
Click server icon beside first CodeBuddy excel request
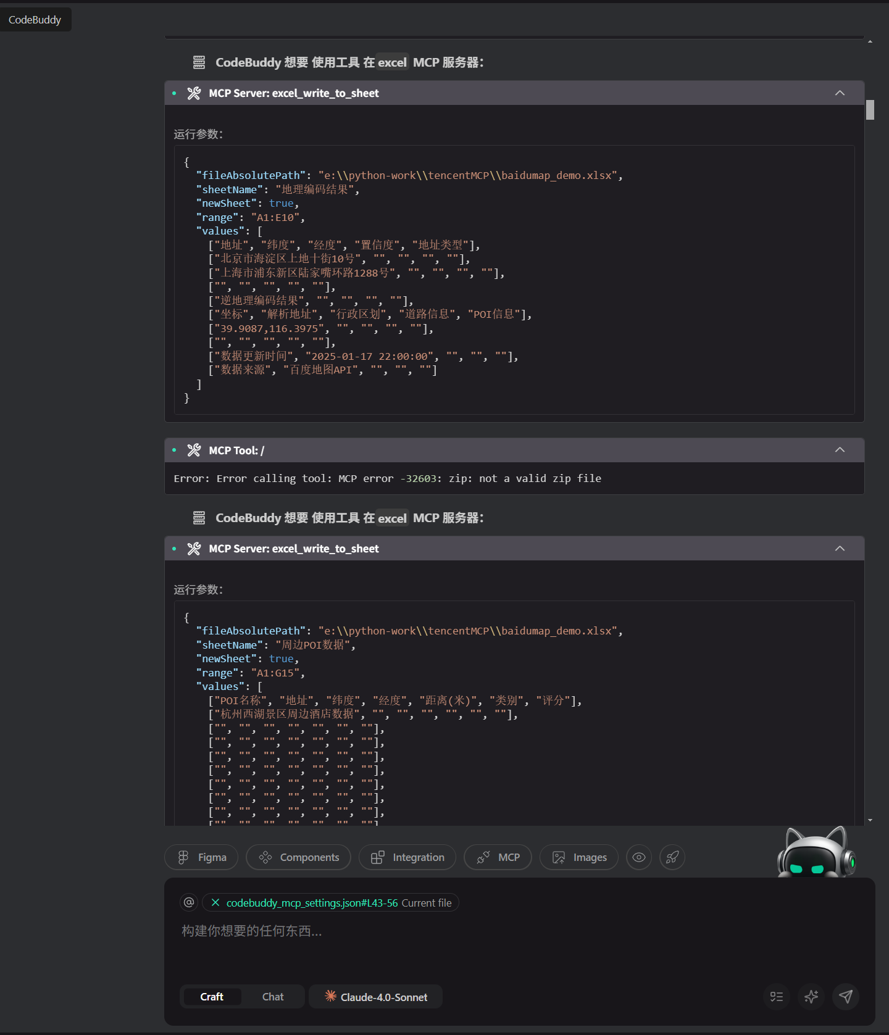click(199, 62)
